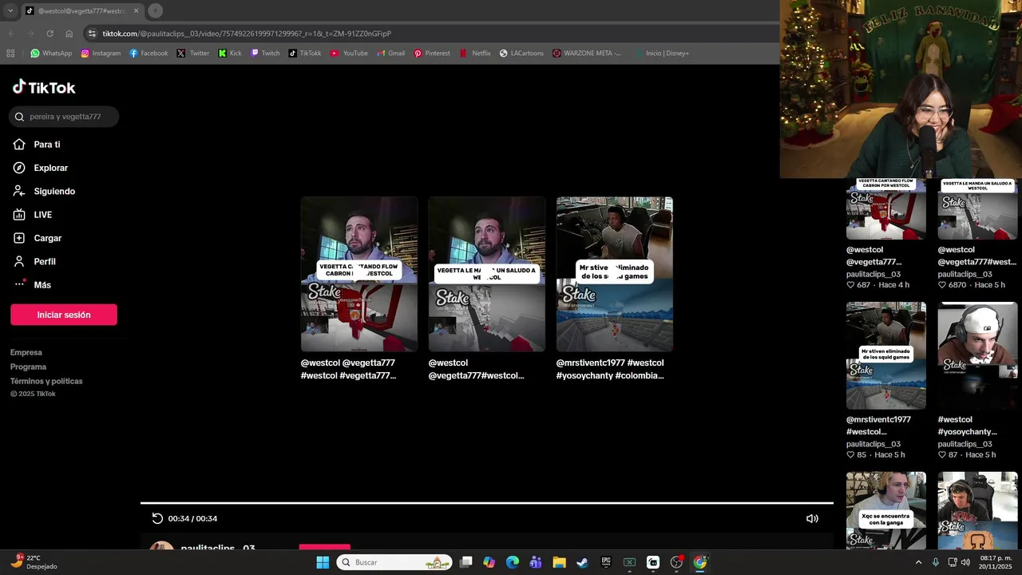This screenshot has width=1022, height=575.
Task: Click the browser reload button
Action: (x=50, y=34)
